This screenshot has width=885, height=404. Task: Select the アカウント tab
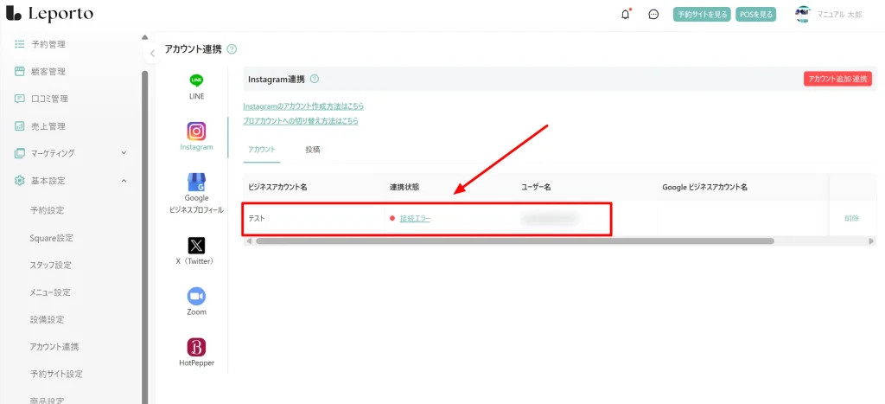[x=262, y=150]
